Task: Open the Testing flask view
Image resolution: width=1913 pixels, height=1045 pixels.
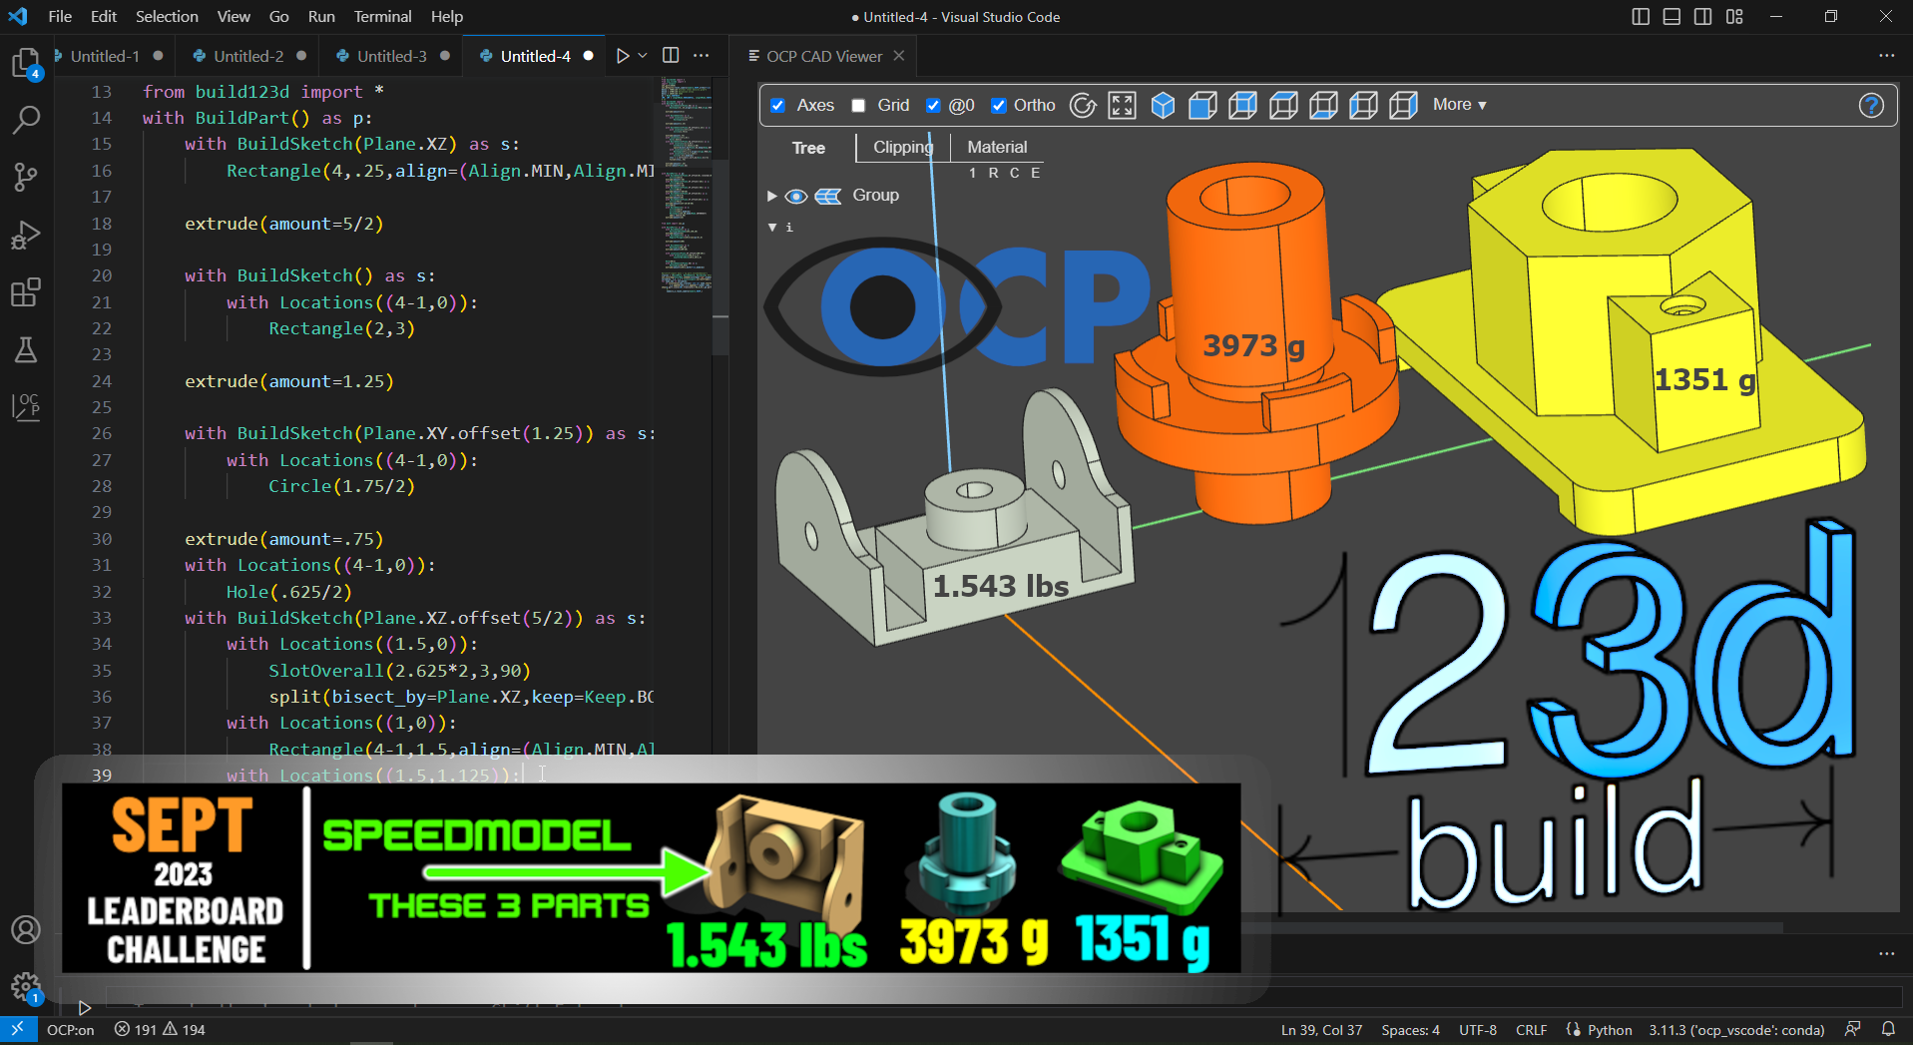Action: 26,350
